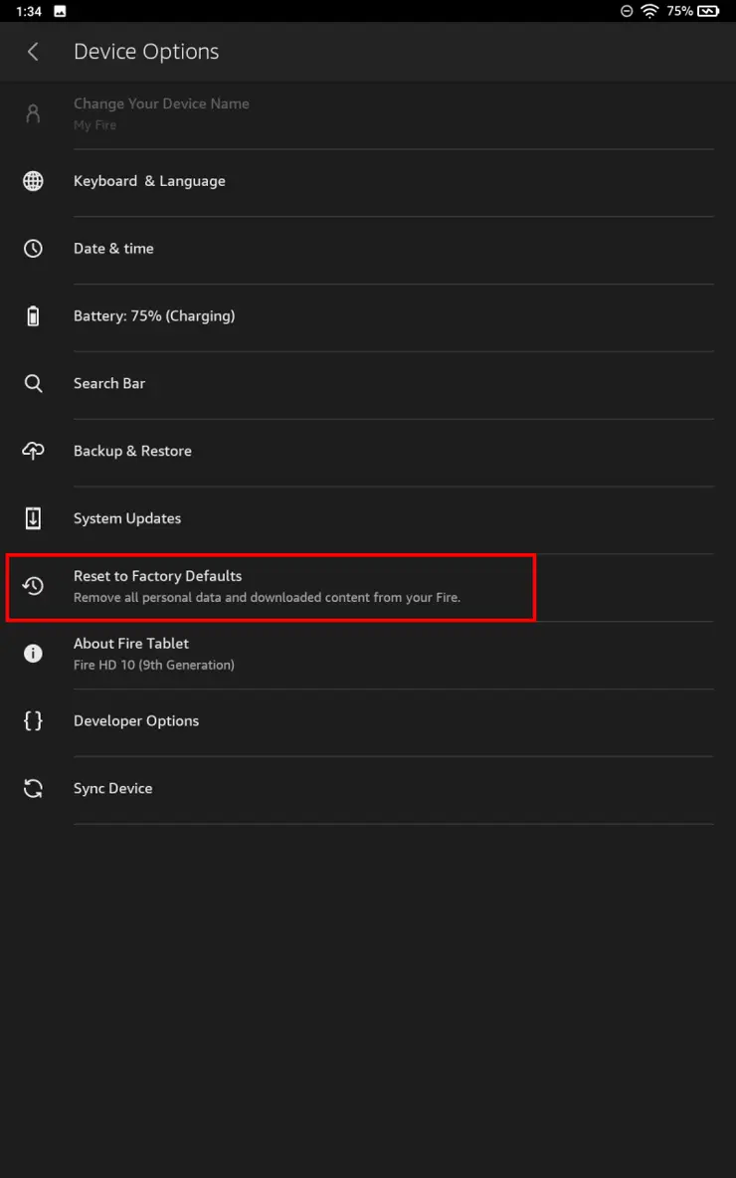
Task: Click the Sync Device refresh icon
Action: 33,788
